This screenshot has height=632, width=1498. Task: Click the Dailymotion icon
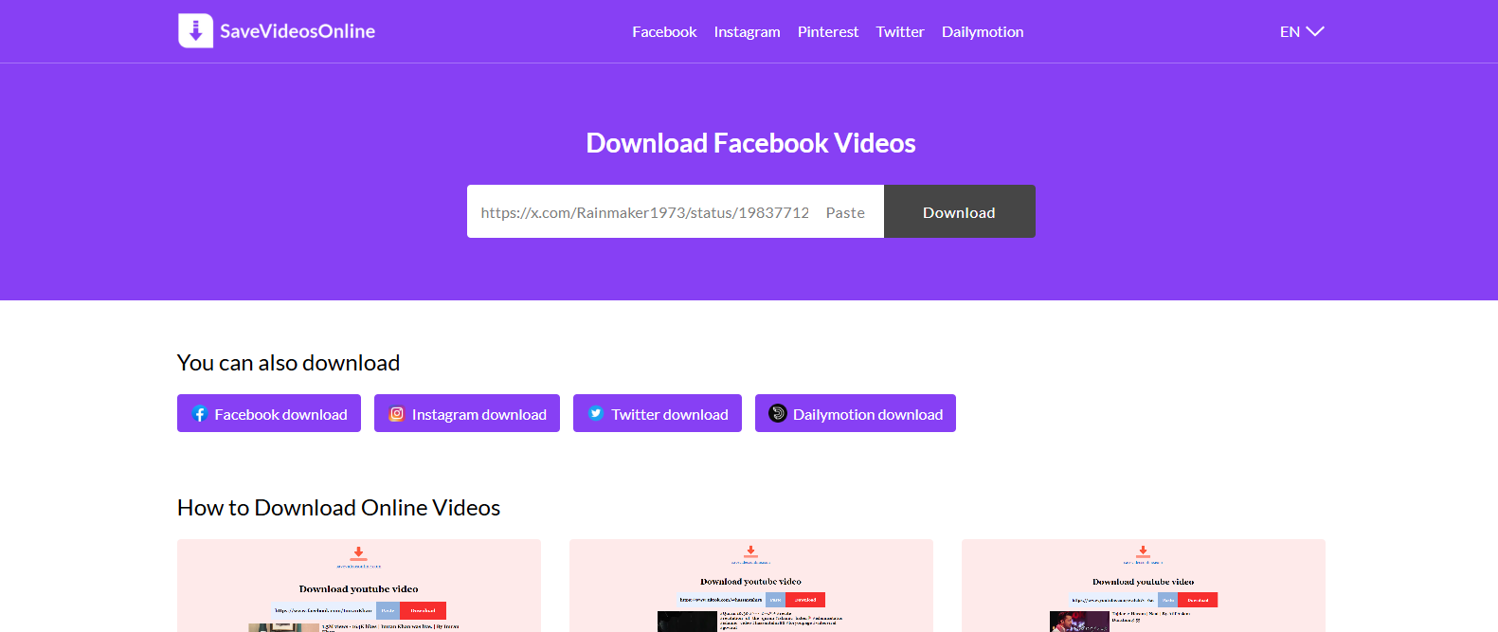point(778,413)
